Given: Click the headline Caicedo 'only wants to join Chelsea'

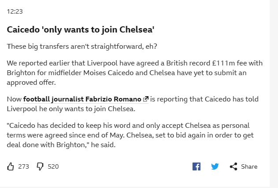Looking at the screenshot, I should point(81,29).
